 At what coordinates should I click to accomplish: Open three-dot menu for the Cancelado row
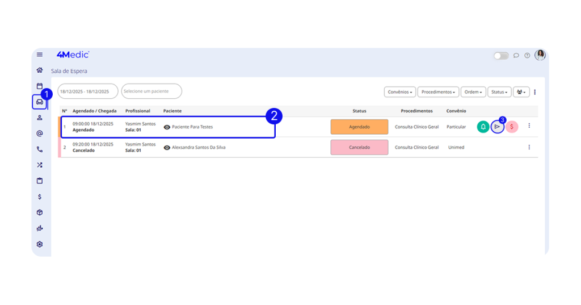[x=529, y=147]
